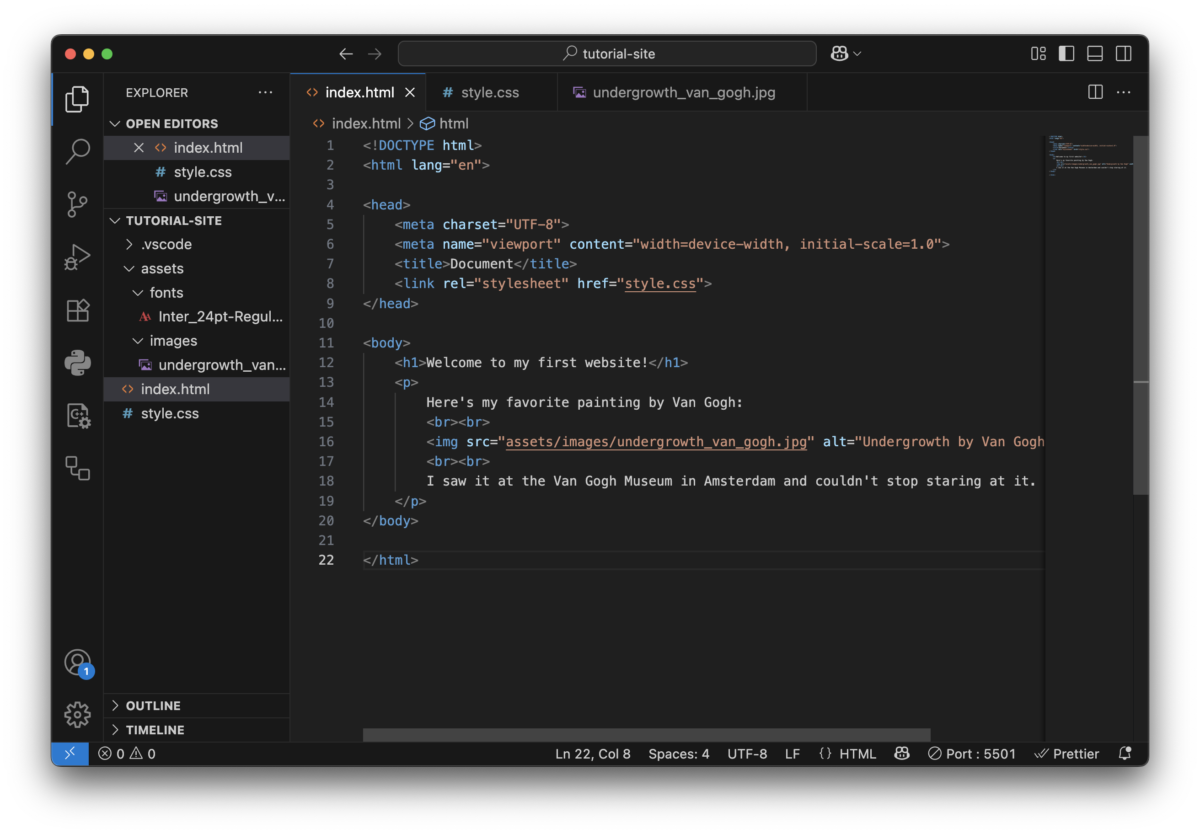Toggle the bottom panel
The image size is (1200, 834).
(x=1094, y=54)
